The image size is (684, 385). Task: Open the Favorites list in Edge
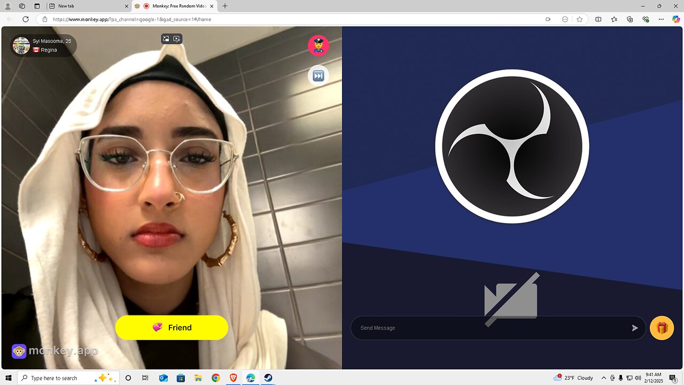614,19
